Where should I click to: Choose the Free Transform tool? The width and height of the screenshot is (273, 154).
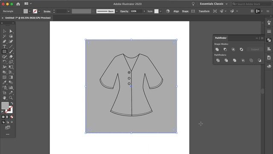coord(11,67)
